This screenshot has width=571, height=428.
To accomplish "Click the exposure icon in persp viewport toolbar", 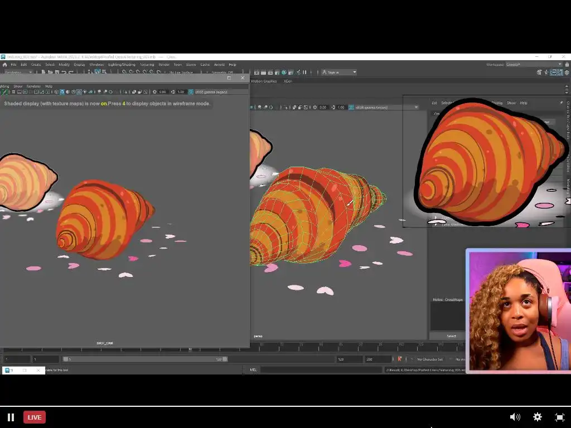I will (315, 108).
